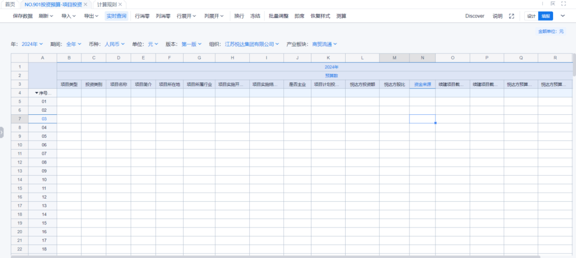Expand the left side panel handle

2,132
